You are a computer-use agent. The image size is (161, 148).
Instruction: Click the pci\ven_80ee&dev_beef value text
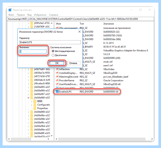pyautogui.click(x=116, y=77)
